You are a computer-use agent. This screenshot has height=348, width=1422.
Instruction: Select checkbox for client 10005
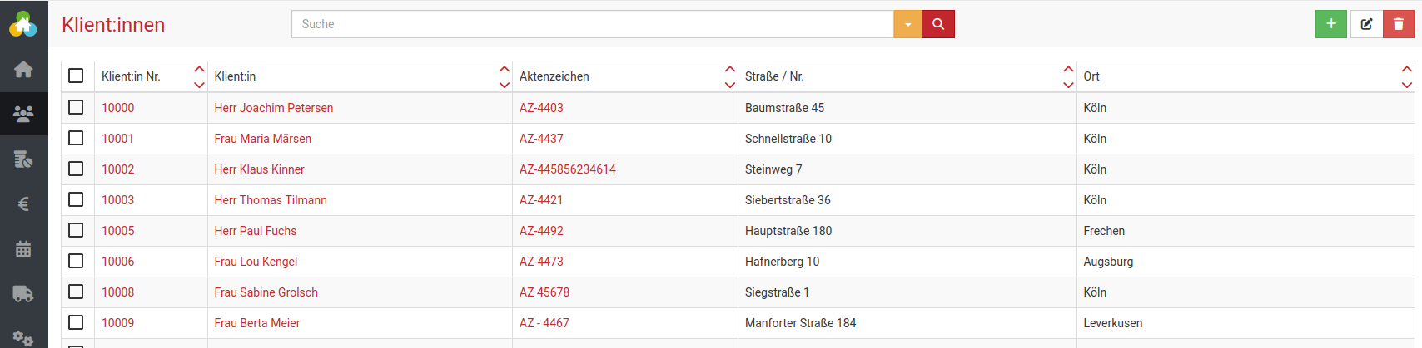pos(76,230)
